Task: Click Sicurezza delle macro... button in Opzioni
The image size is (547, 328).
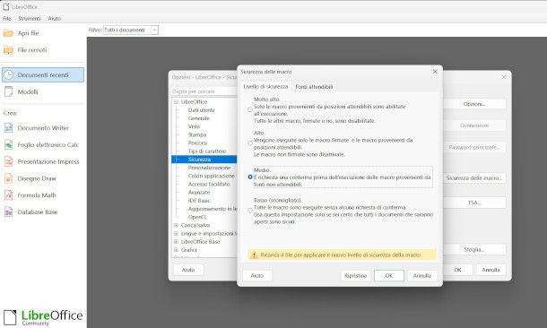Action: pos(474,178)
